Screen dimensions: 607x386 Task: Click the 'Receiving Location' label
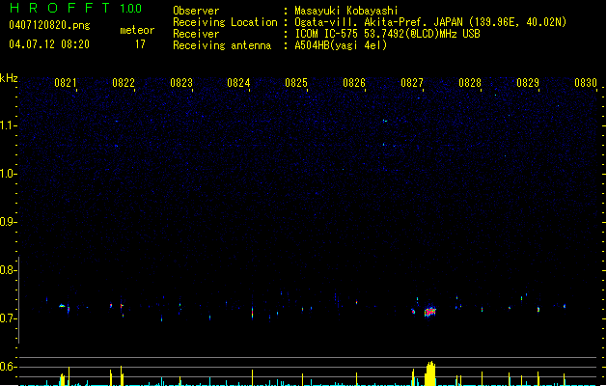tap(225, 22)
